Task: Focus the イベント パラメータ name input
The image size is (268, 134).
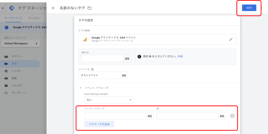Action: click(x=115, y=116)
